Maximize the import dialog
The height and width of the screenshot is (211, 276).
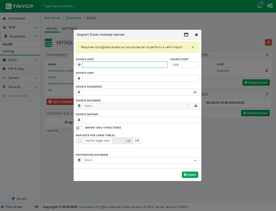[186, 35]
